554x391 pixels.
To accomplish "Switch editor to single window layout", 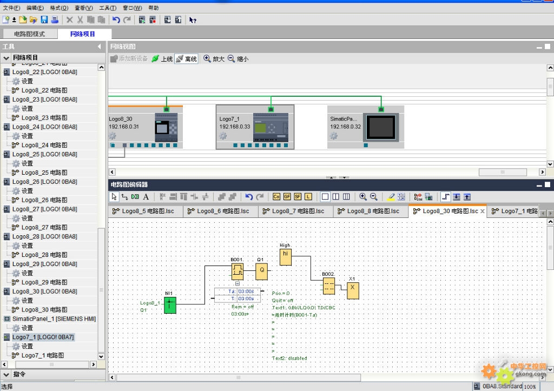I will point(325,197).
